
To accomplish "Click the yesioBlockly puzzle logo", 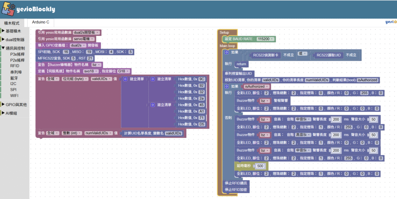I will click(9, 9).
